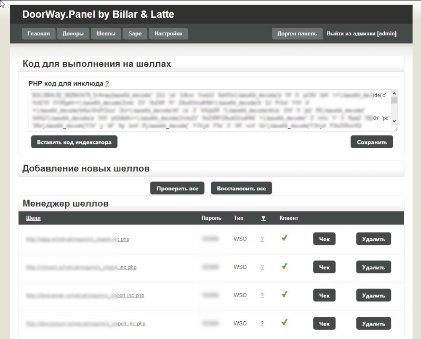This screenshot has height=339, width=421.
Task: Go to the Настройки menu item
Action: (168, 34)
